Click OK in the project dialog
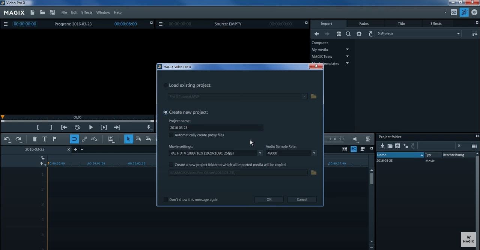The image size is (480, 250). [269, 199]
